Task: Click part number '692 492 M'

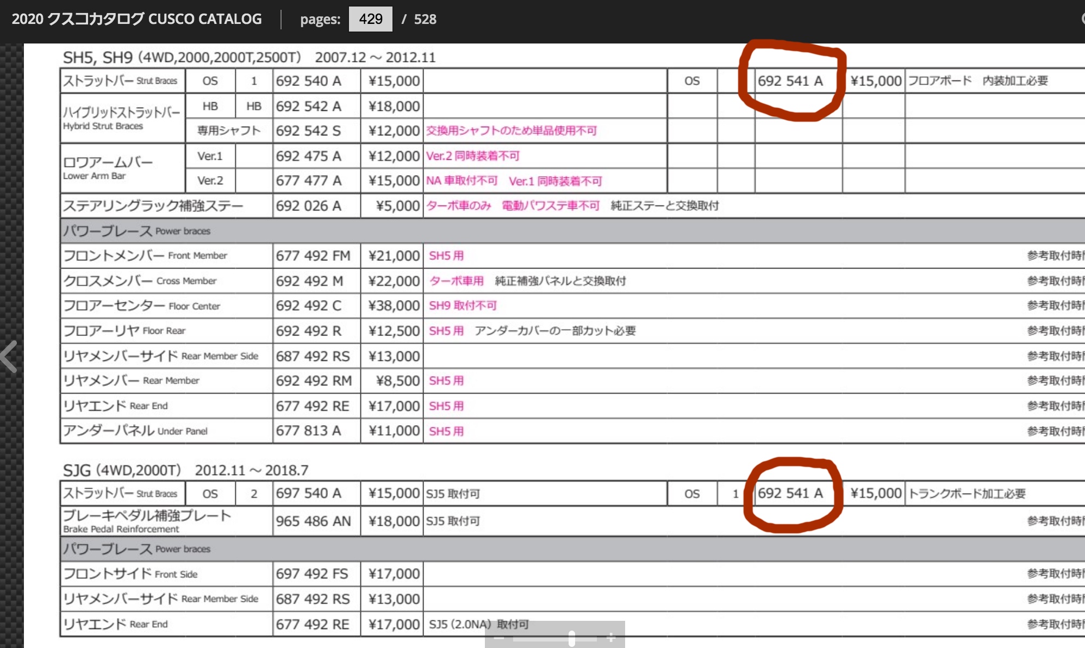Action: [309, 281]
